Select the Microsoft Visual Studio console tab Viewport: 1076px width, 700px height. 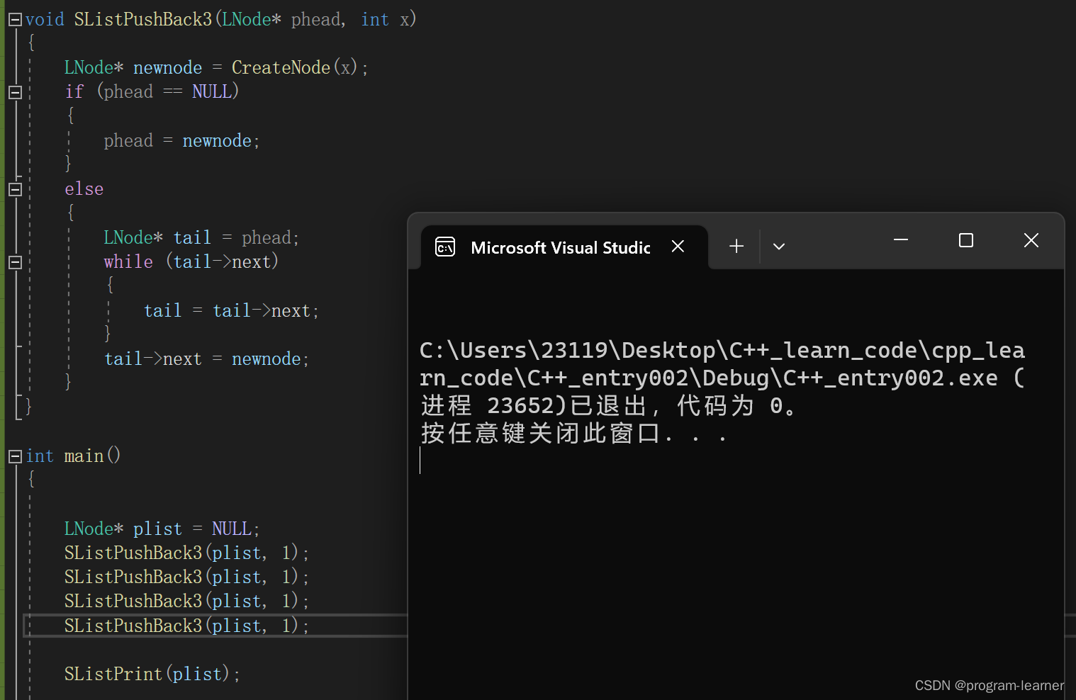pos(564,247)
